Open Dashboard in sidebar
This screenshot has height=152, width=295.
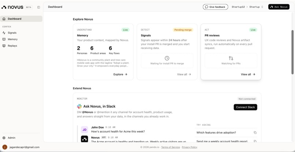pyautogui.click(x=21, y=19)
